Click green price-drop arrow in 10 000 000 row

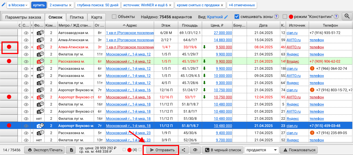[x=204, y=75]
